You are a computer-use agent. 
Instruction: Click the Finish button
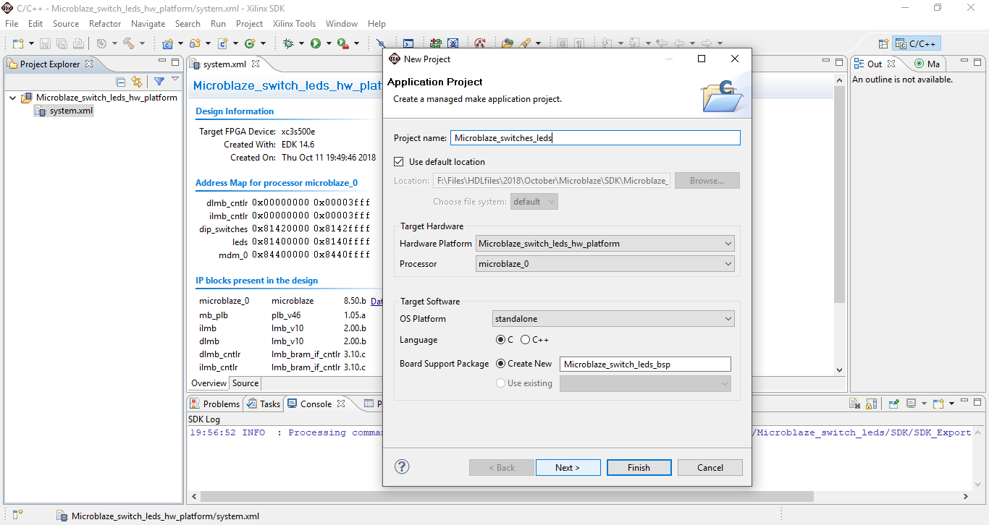tap(639, 467)
